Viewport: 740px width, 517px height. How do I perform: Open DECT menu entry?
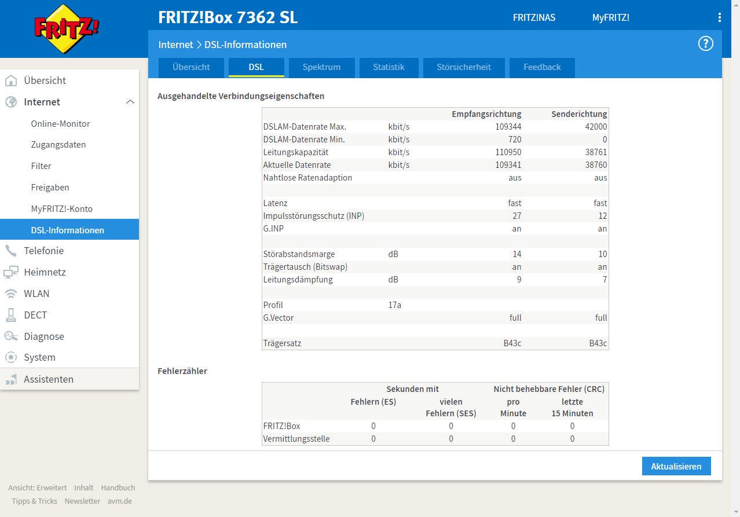tap(69, 315)
